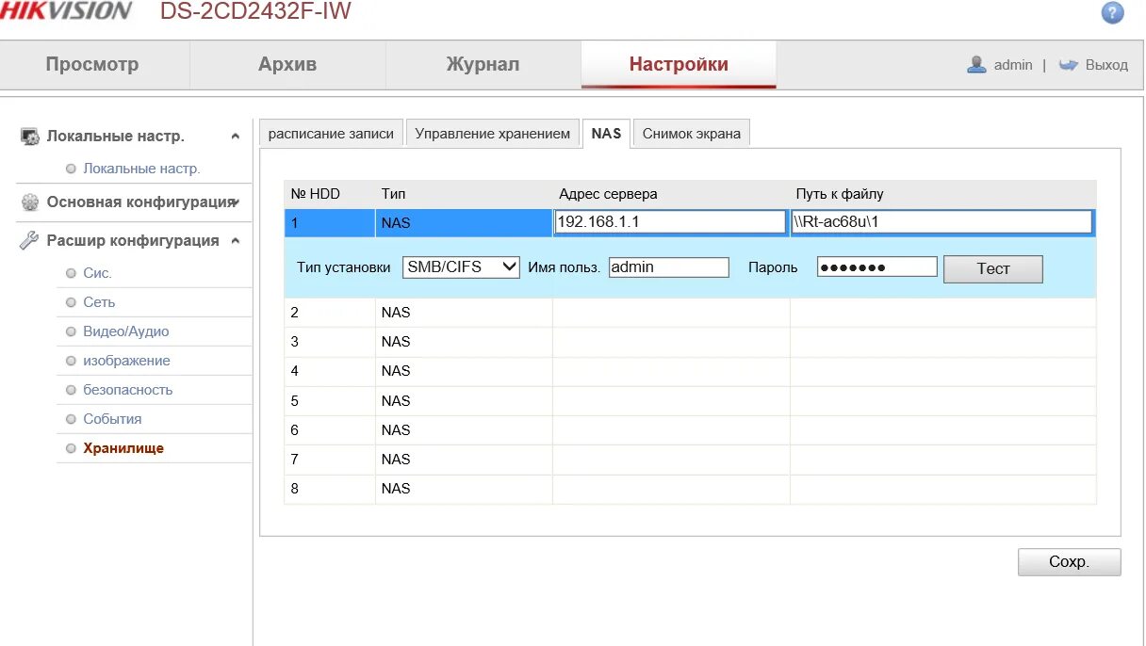Image resolution: width=1146 pixels, height=646 pixels.
Task: Click the Путь к файлу field \\Rt-ac68u\1
Action: pos(941,222)
